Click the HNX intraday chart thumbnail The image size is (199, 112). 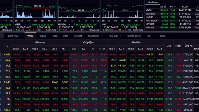[123, 11]
